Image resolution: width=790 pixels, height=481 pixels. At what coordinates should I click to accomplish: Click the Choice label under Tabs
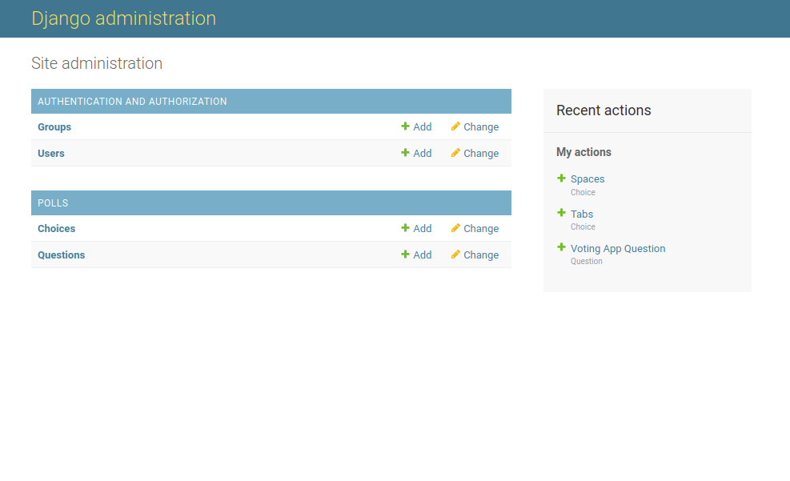tap(583, 226)
